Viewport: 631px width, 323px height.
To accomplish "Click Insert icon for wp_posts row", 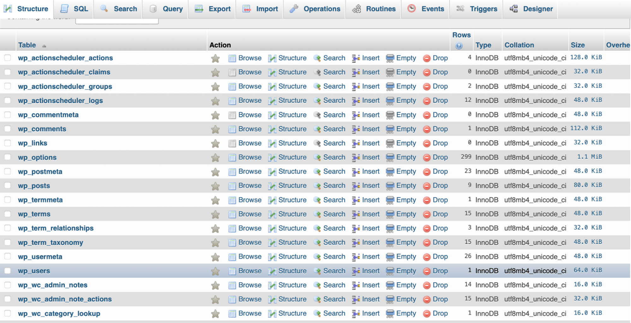I will [356, 186].
